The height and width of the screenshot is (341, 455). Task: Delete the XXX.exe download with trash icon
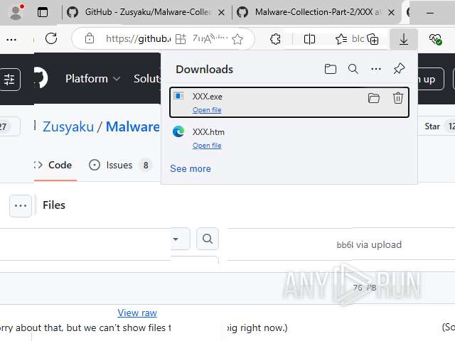398,98
